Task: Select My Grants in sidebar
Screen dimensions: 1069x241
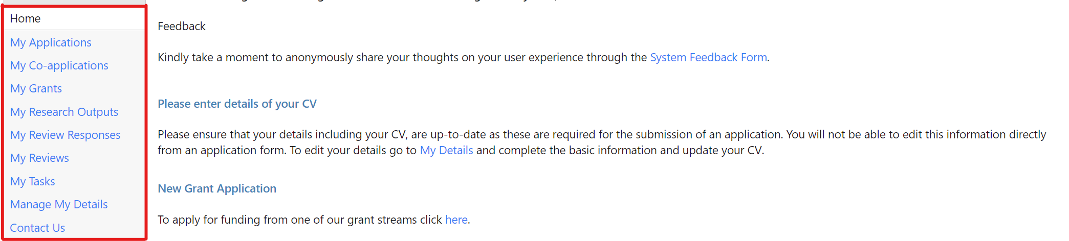Action: pos(36,88)
